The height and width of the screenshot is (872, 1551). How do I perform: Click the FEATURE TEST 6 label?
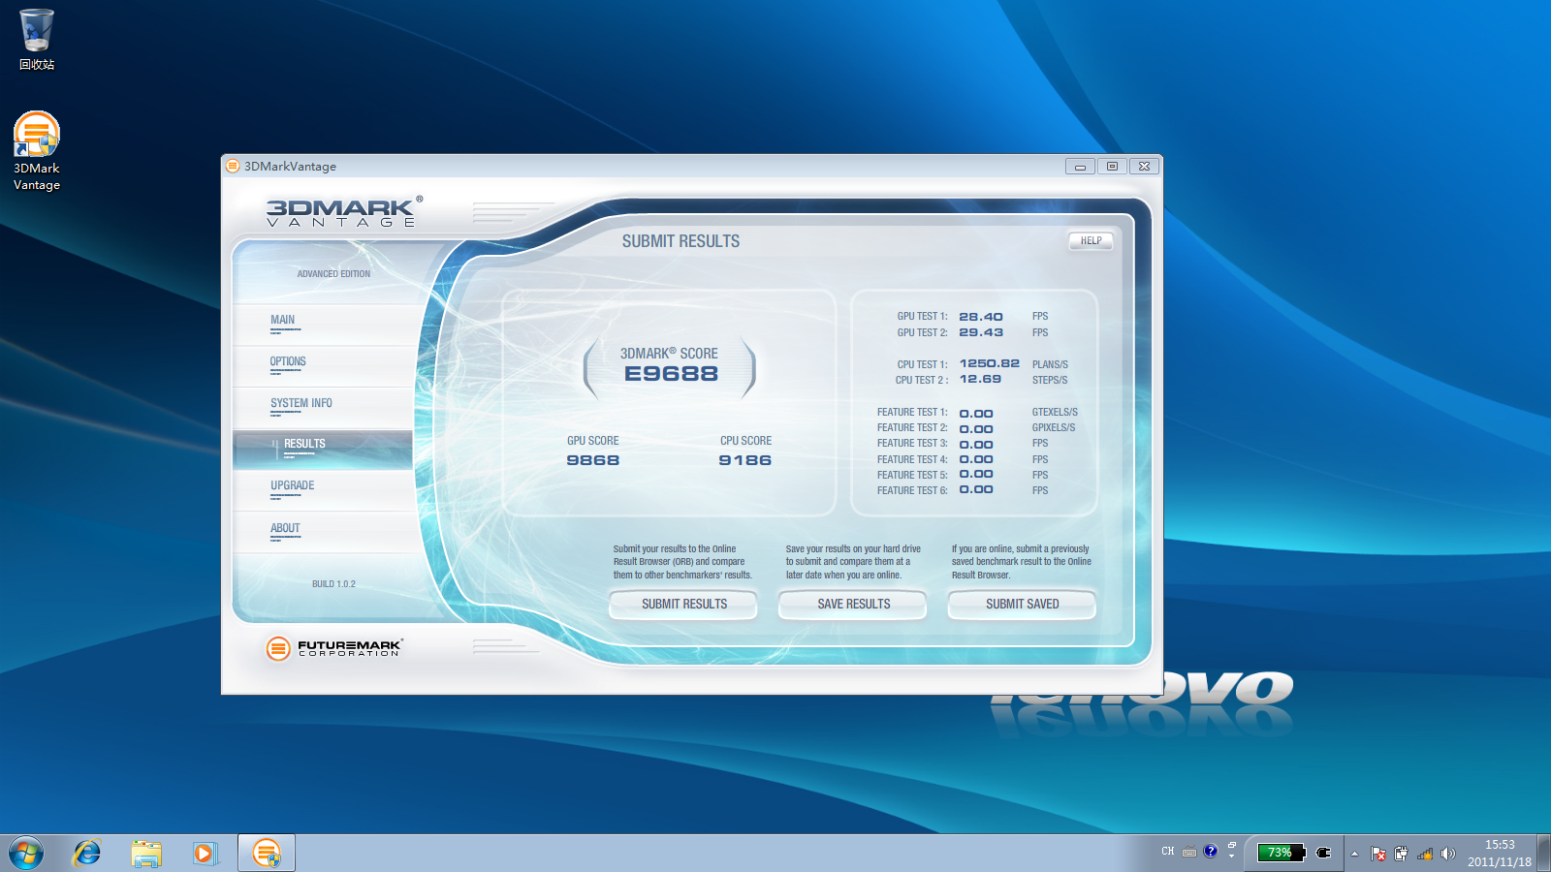pyautogui.click(x=912, y=490)
